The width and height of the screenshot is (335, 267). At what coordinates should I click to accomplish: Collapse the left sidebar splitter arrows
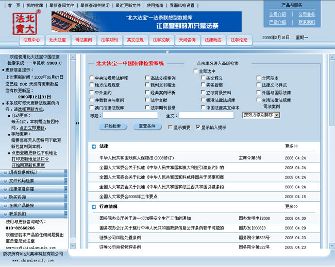tap(77, 123)
